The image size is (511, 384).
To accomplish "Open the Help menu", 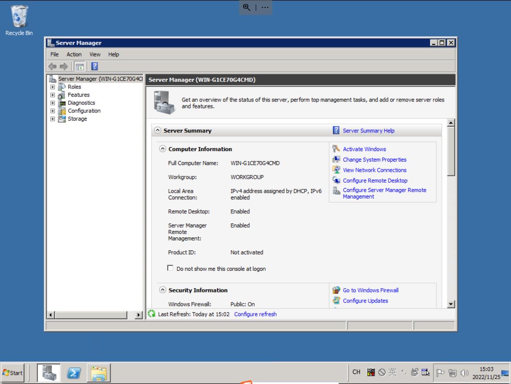I will pos(113,54).
